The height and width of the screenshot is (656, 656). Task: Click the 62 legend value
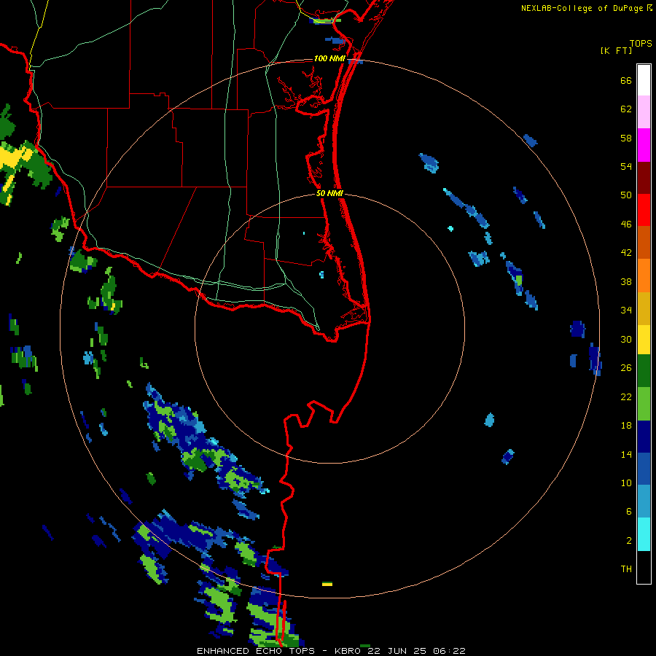626,109
